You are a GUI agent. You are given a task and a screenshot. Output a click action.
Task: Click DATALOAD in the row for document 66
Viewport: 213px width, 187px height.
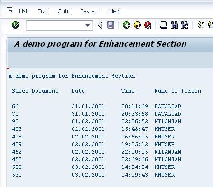[x=168, y=106]
